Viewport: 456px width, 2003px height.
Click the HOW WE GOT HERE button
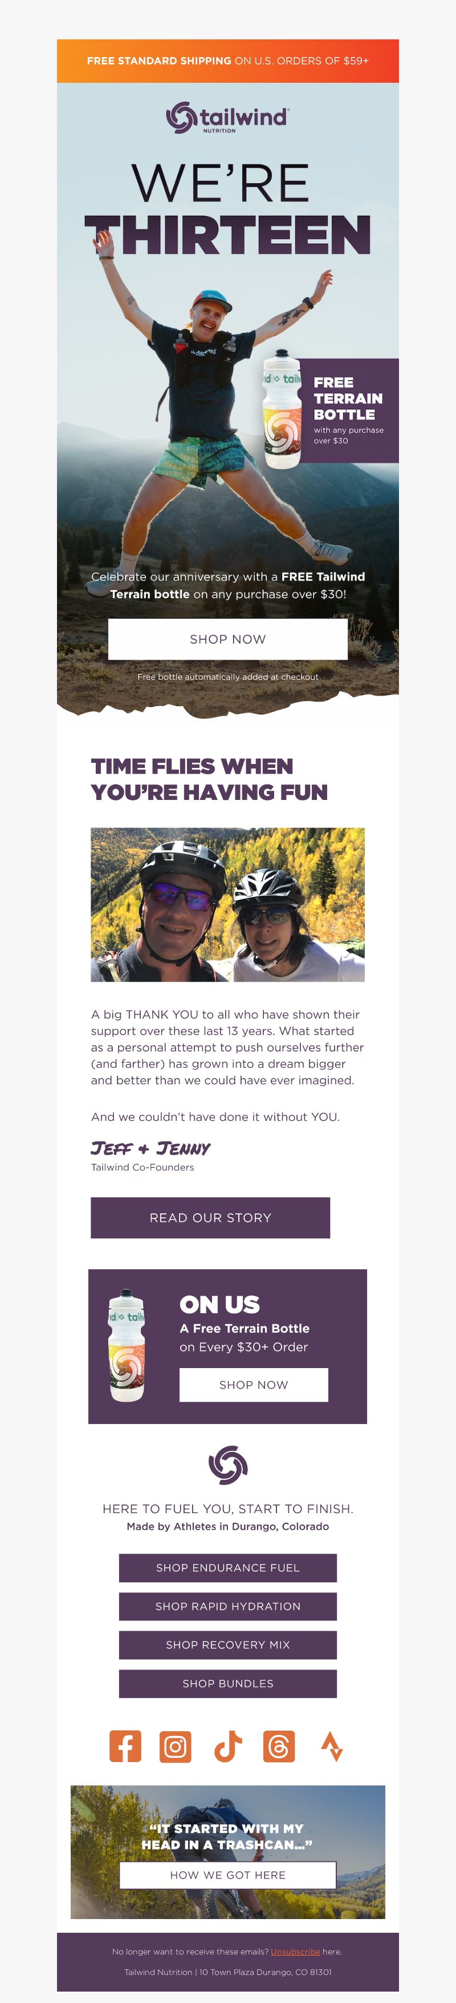point(227,1875)
